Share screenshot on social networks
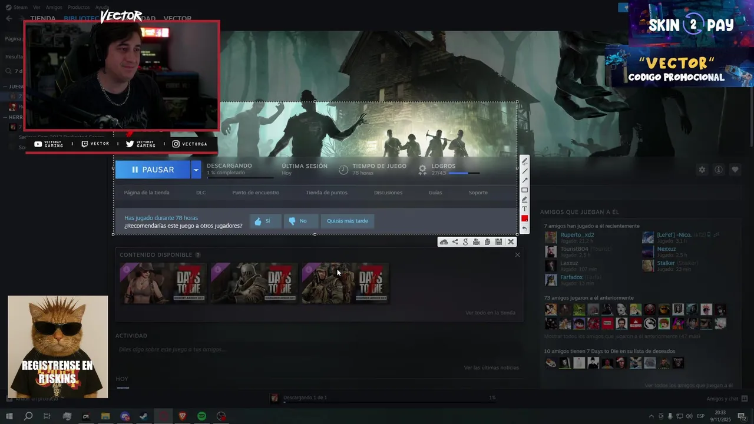Screen dimensions: 754x424 (455, 242)
